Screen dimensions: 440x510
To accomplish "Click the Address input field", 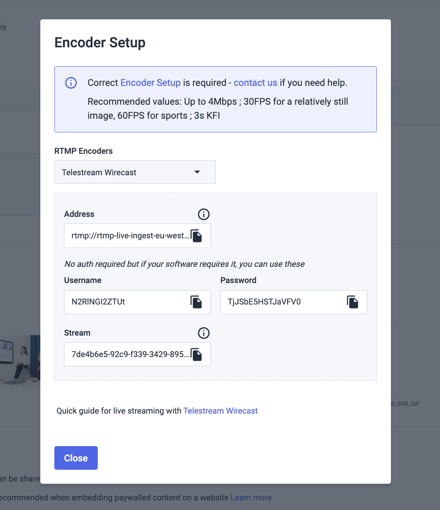I will (137, 236).
